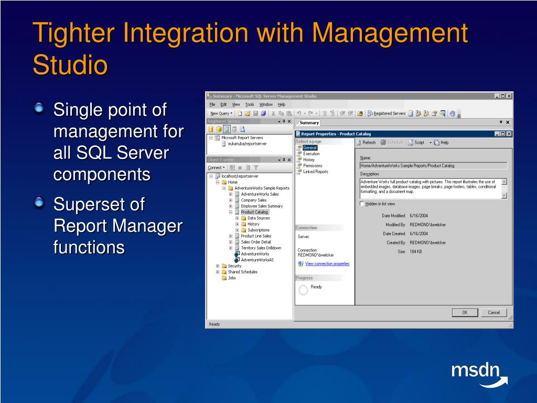Click the New Query toolbar button

tap(221, 113)
